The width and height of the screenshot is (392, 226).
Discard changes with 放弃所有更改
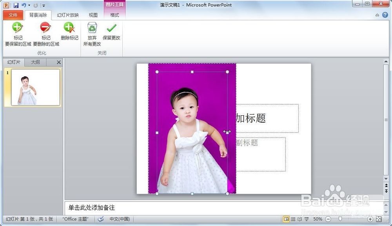pyautogui.click(x=92, y=34)
